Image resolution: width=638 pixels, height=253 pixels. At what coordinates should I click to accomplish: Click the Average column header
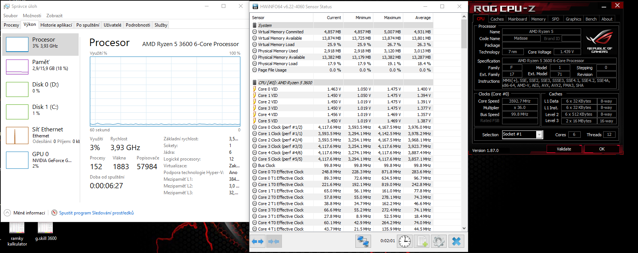coord(418,18)
